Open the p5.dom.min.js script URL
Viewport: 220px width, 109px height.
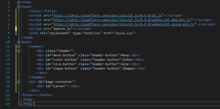[122, 20]
